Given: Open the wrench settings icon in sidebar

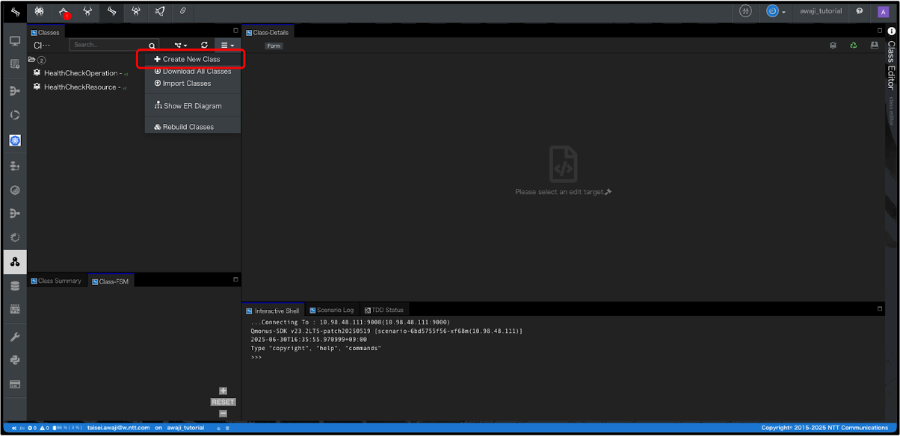Looking at the screenshot, I should [15, 337].
